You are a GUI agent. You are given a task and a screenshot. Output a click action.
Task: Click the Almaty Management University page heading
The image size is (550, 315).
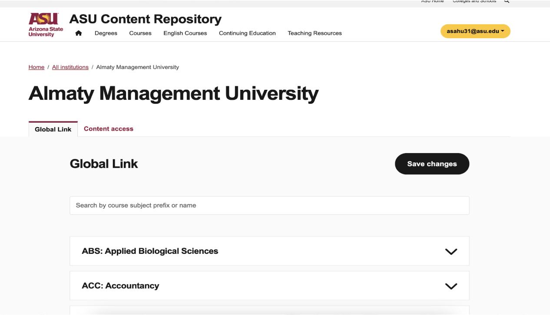[x=173, y=94]
